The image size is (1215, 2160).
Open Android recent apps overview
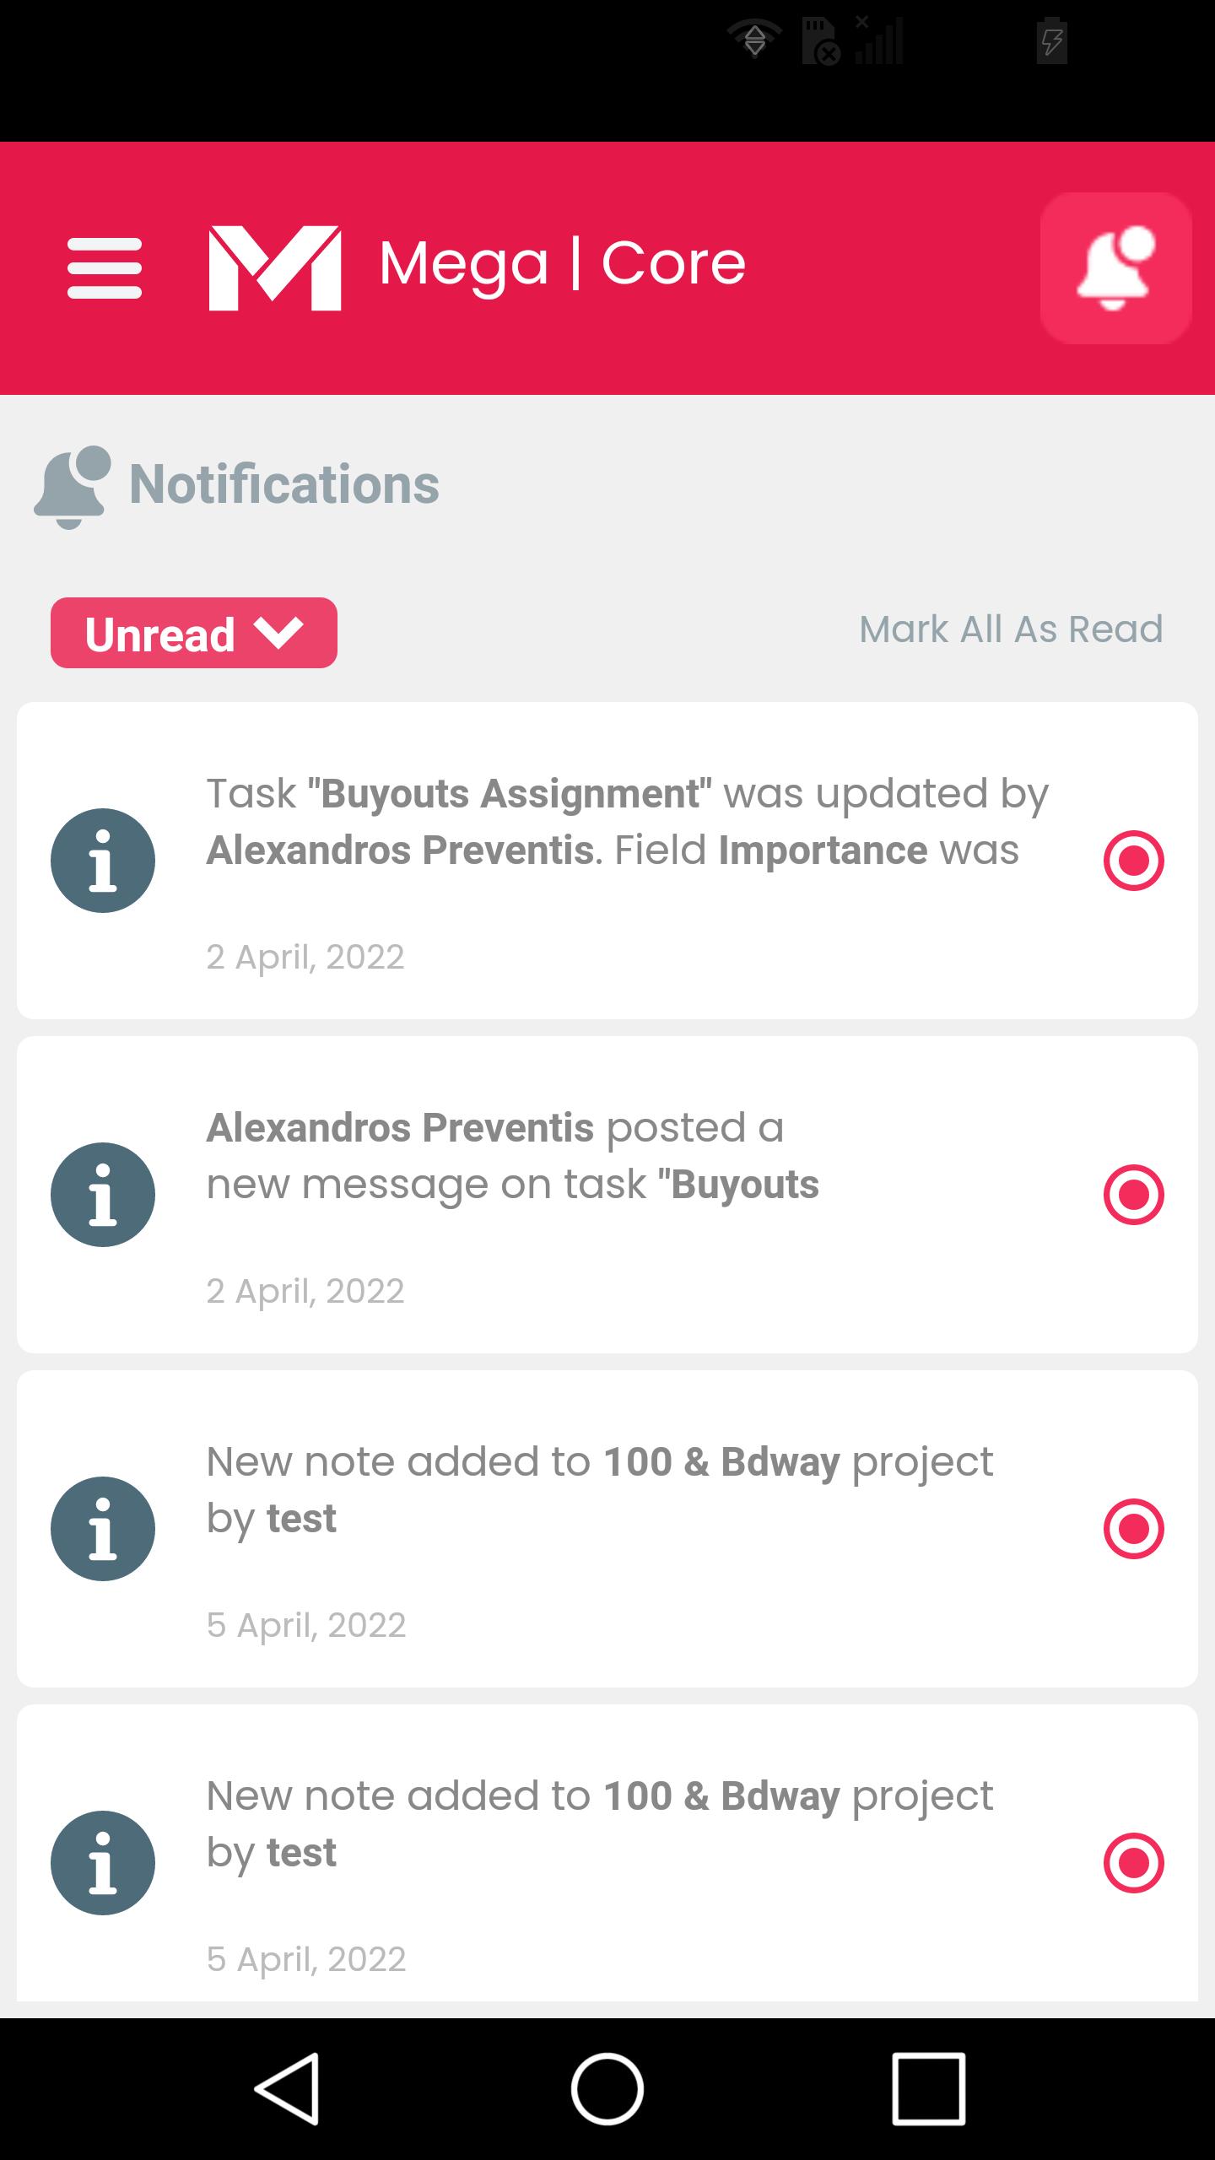tap(928, 2089)
